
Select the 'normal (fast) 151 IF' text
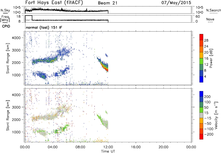point(44,27)
